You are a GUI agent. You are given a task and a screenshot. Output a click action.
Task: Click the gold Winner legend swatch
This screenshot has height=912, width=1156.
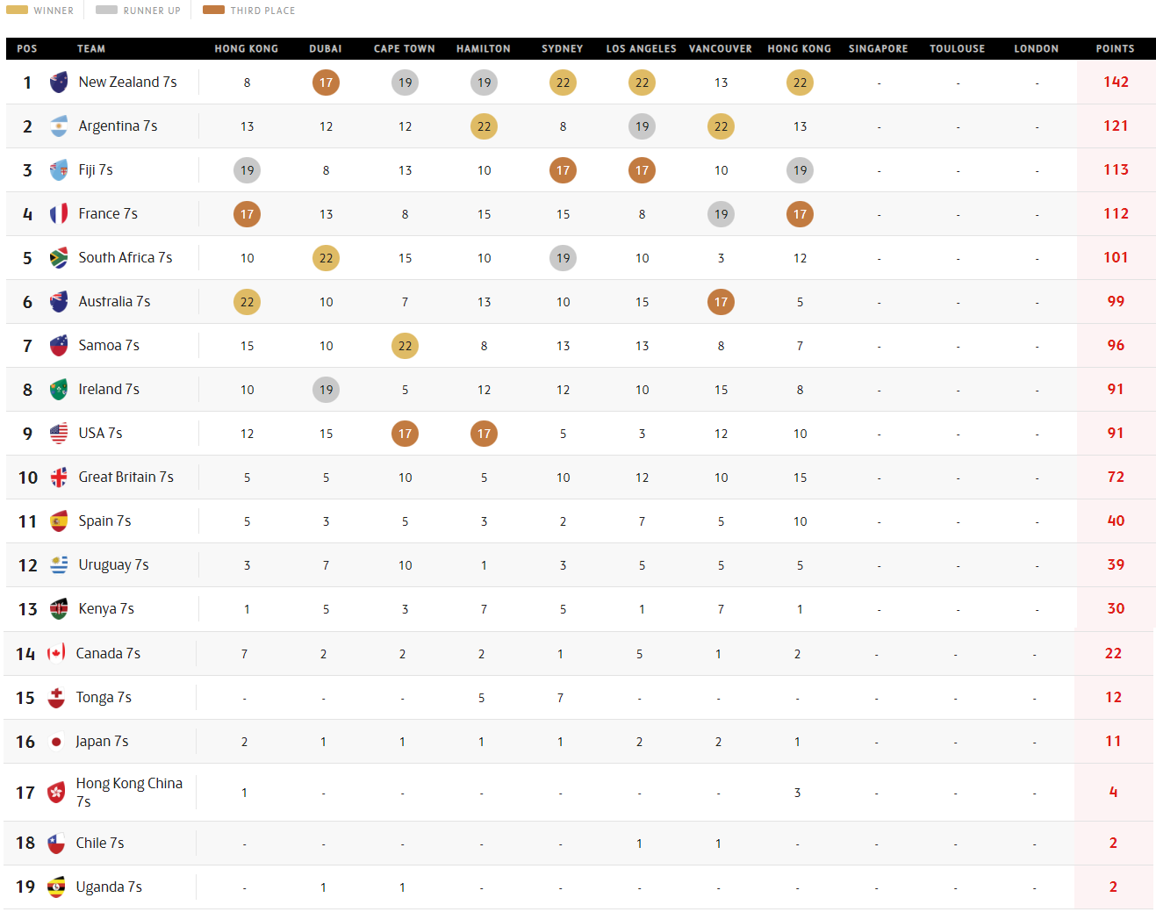[x=17, y=11]
